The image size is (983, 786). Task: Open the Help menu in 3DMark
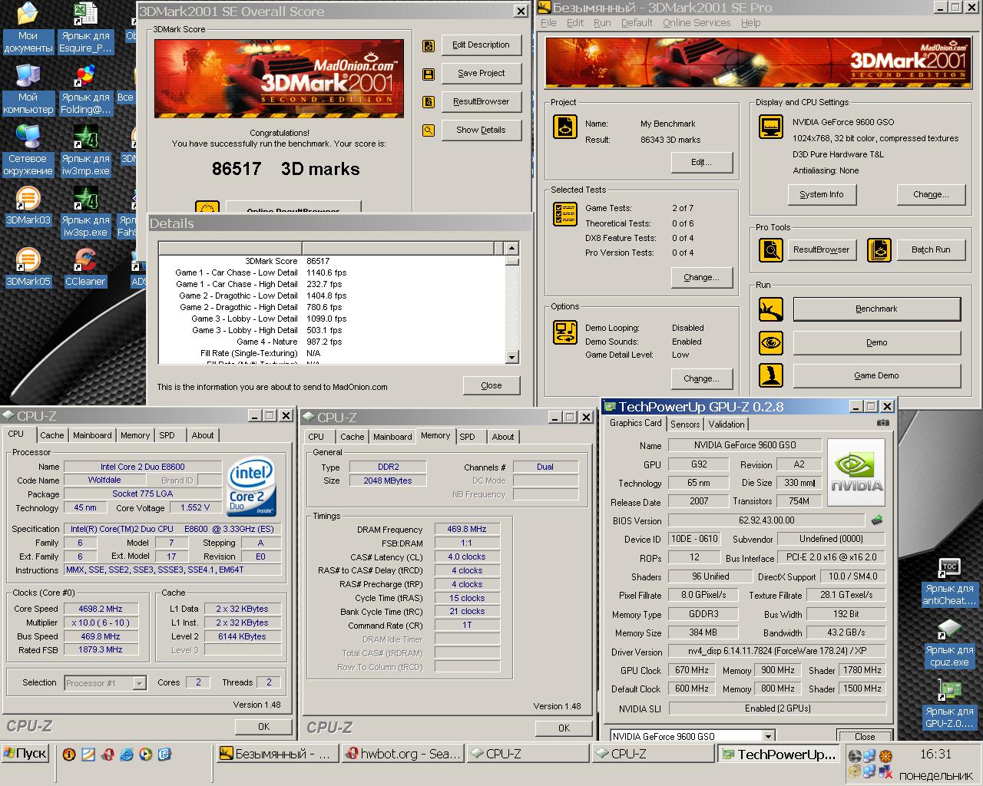click(x=750, y=23)
